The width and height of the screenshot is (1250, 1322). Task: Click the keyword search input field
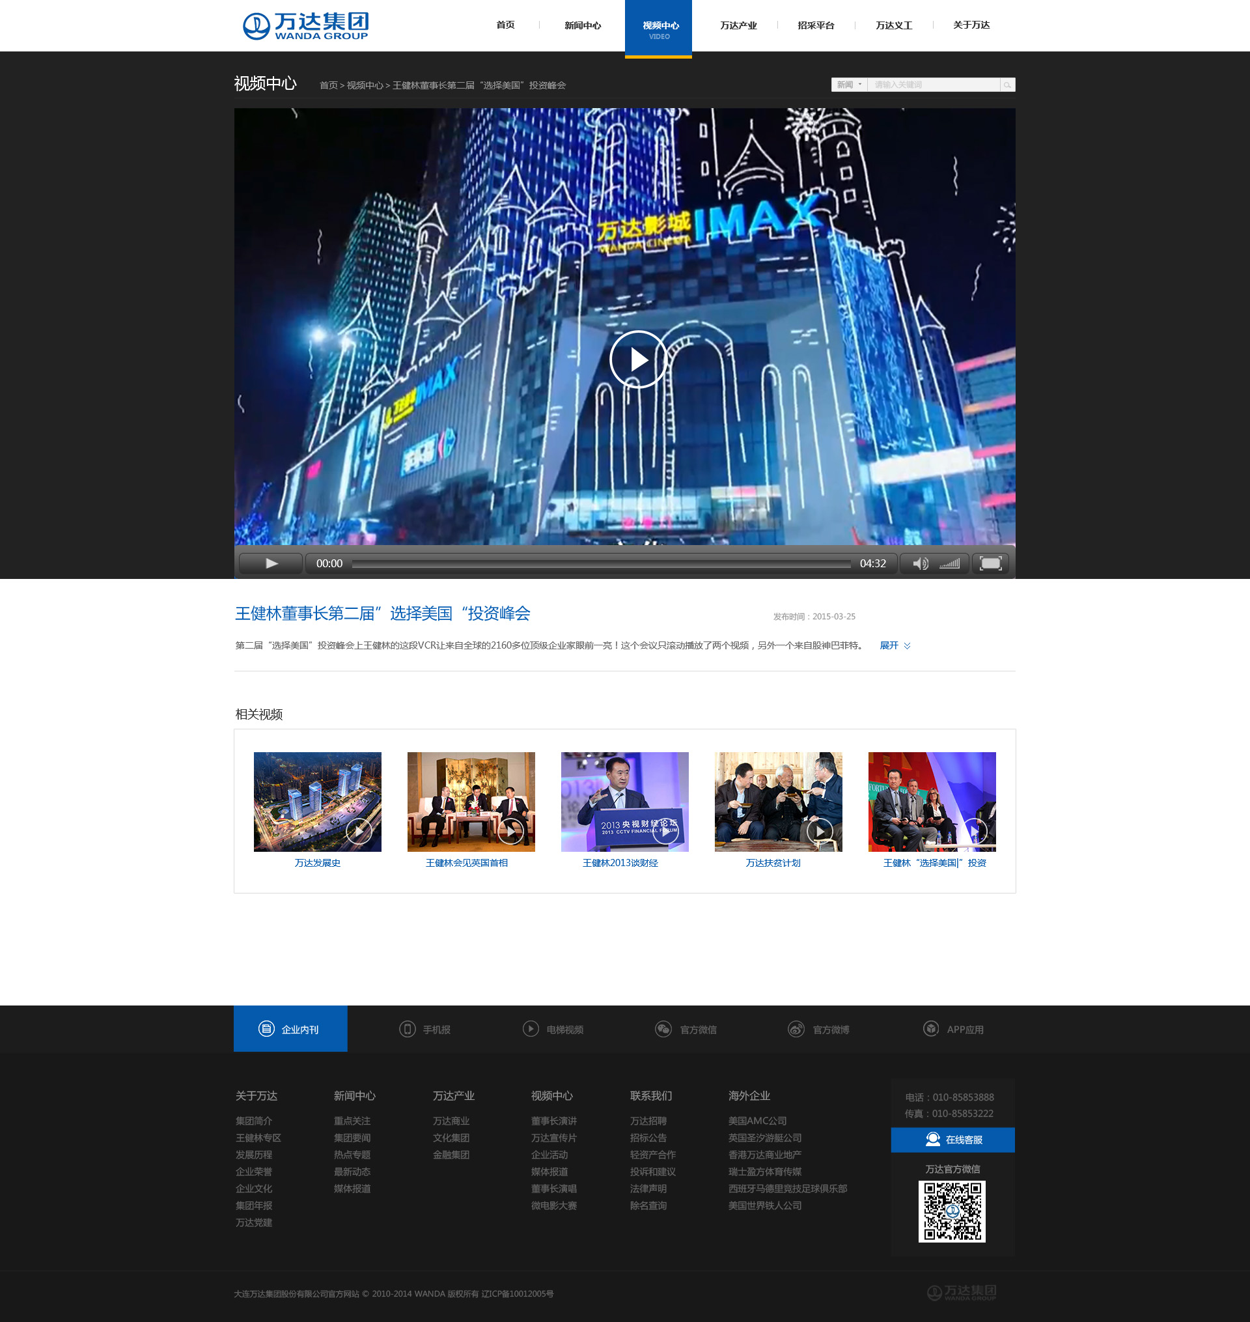coord(933,85)
